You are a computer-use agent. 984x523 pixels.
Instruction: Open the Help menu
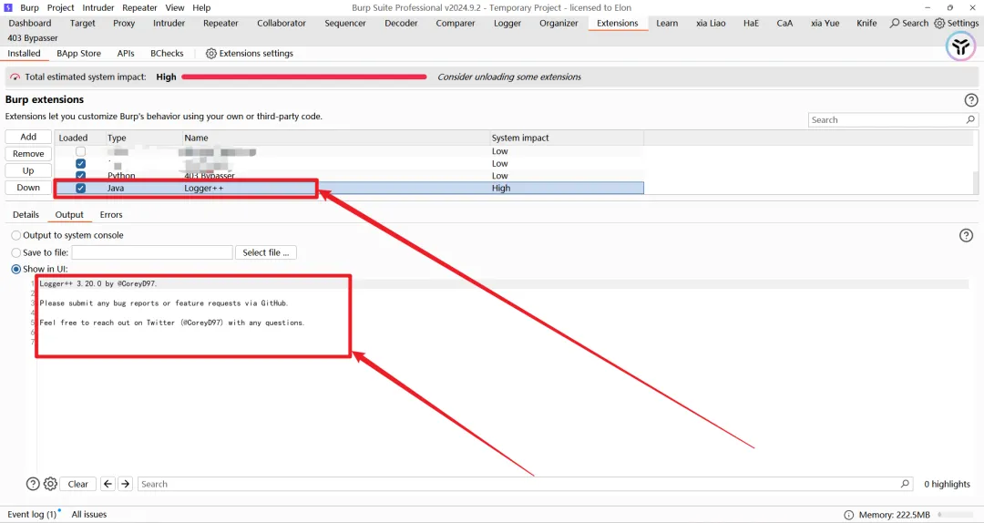(201, 7)
